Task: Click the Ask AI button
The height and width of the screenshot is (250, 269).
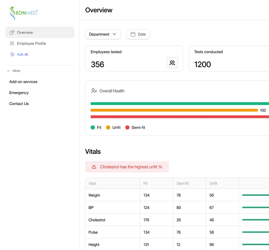Action: tap(22, 55)
